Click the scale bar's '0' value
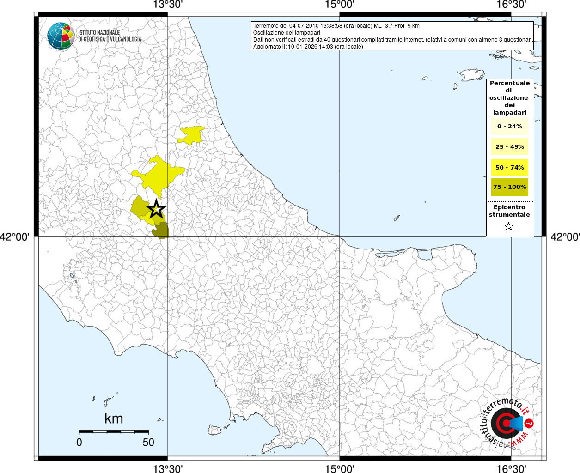This screenshot has height=473, width=580. pos(79,442)
